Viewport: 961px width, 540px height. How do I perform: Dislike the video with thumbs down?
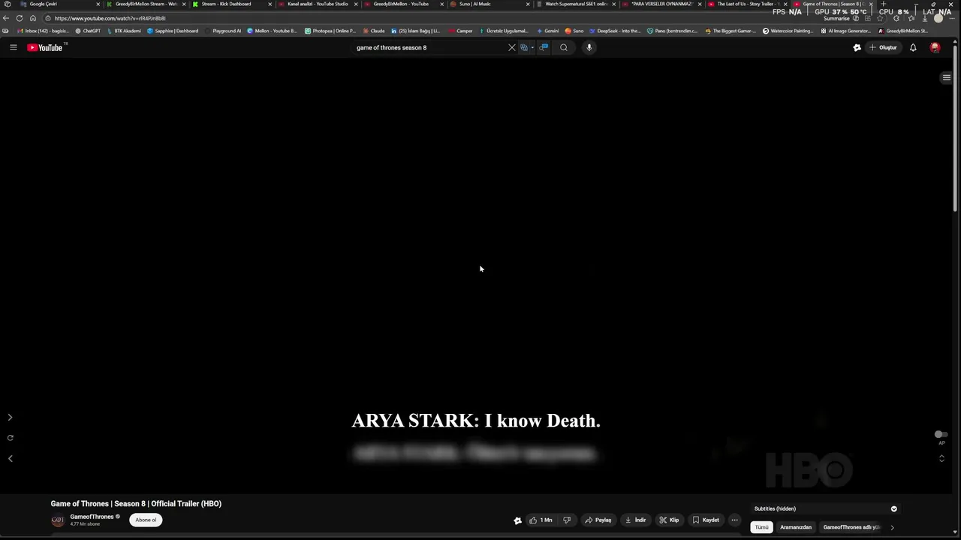pyautogui.click(x=567, y=520)
